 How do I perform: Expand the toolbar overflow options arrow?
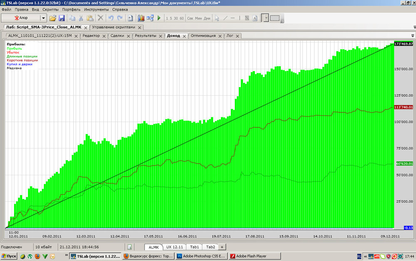(282, 21)
